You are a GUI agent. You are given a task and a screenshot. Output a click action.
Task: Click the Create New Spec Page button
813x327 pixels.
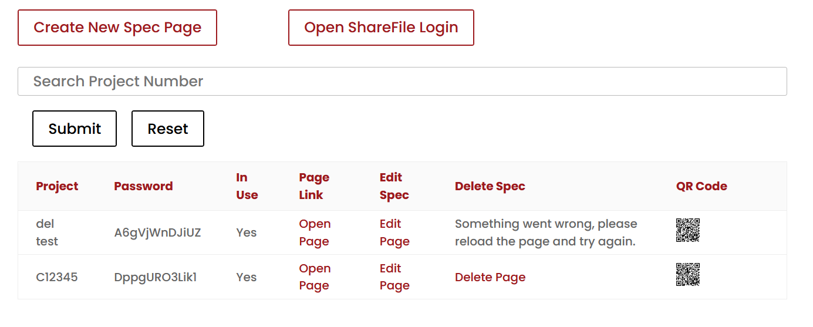click(x=117, y=28)
